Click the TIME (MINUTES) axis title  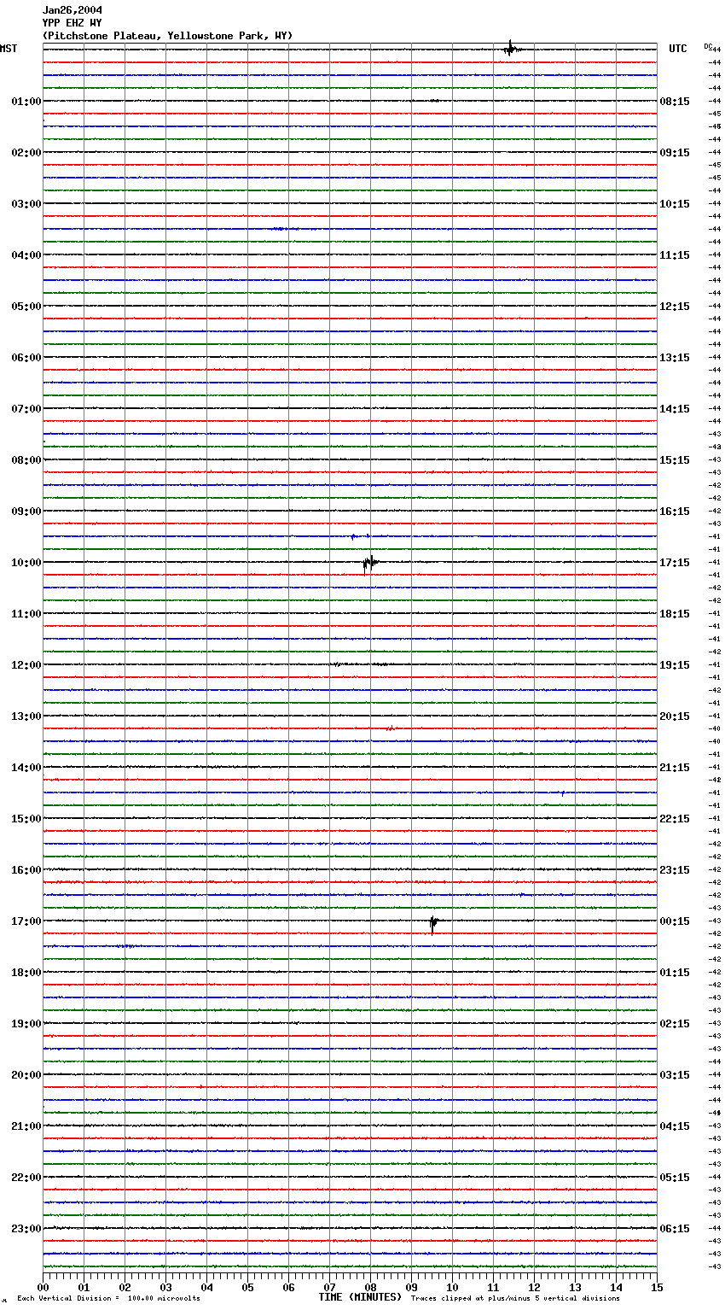click(x=360, y=1297)
